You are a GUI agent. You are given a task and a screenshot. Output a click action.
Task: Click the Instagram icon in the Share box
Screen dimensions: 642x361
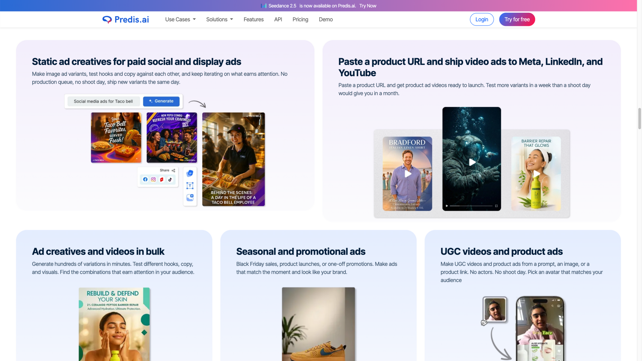[x=153, y=179]
